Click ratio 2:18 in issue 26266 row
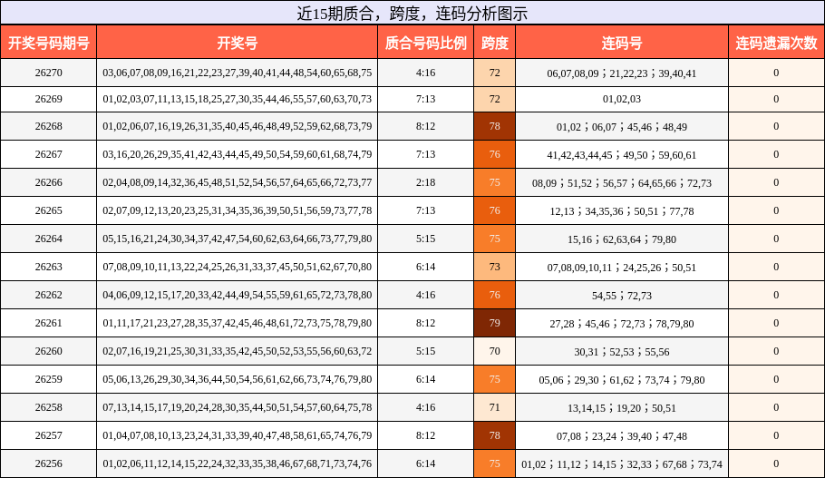Image resolution: width=825 pixels, height=478 pixels. (x=426, y=182)
